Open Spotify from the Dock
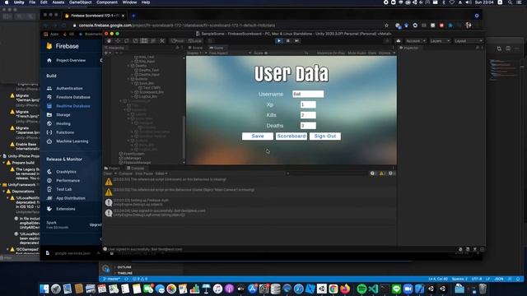This screenshot has height=296, width=527. click(361, 289)
